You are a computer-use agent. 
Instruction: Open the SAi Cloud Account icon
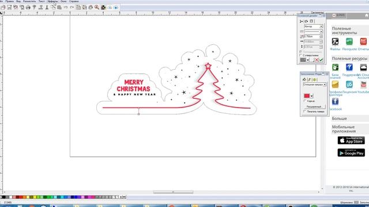[363, 67]
